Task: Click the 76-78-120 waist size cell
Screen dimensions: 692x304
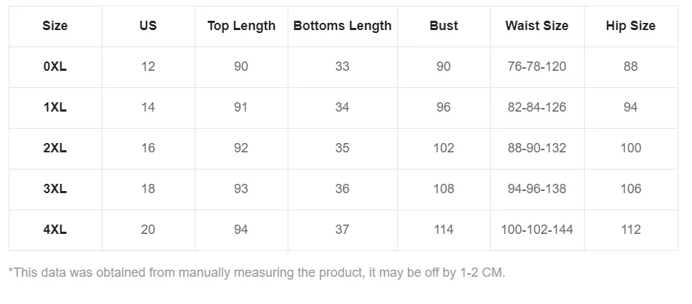Action: tap(537, 67)
